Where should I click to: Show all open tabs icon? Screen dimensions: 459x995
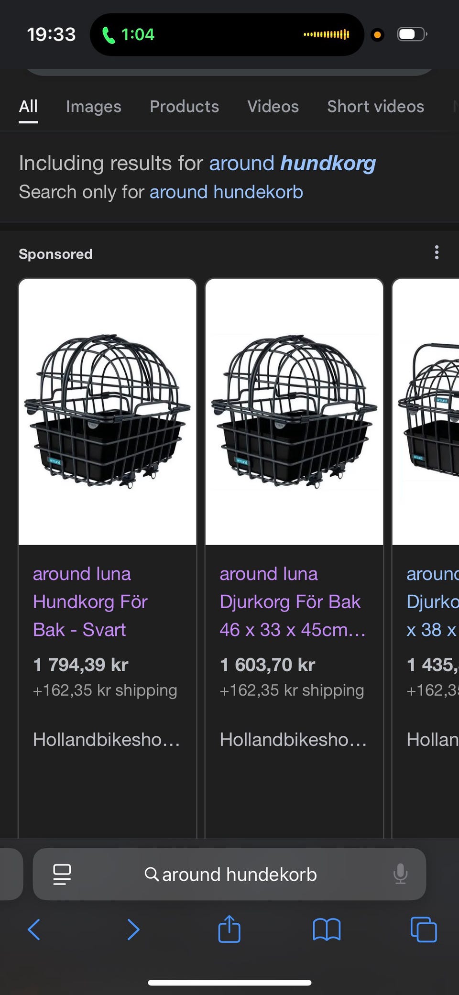tap(424, 929)
